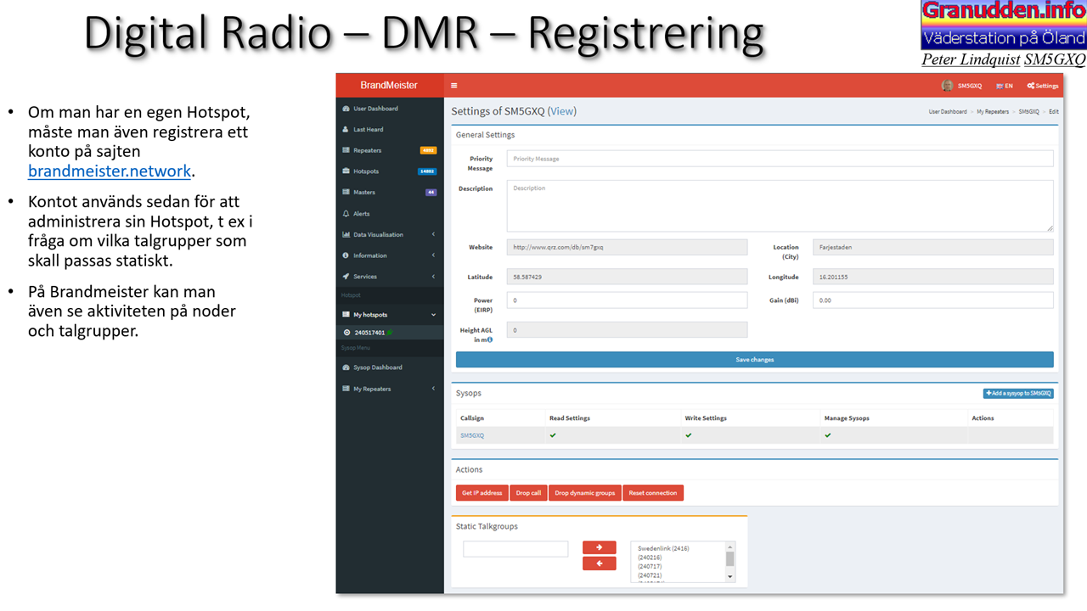Click the User Dashboard gauge icon
Viewport: 1087px width, 611px height.
click(x=346, y=109)
